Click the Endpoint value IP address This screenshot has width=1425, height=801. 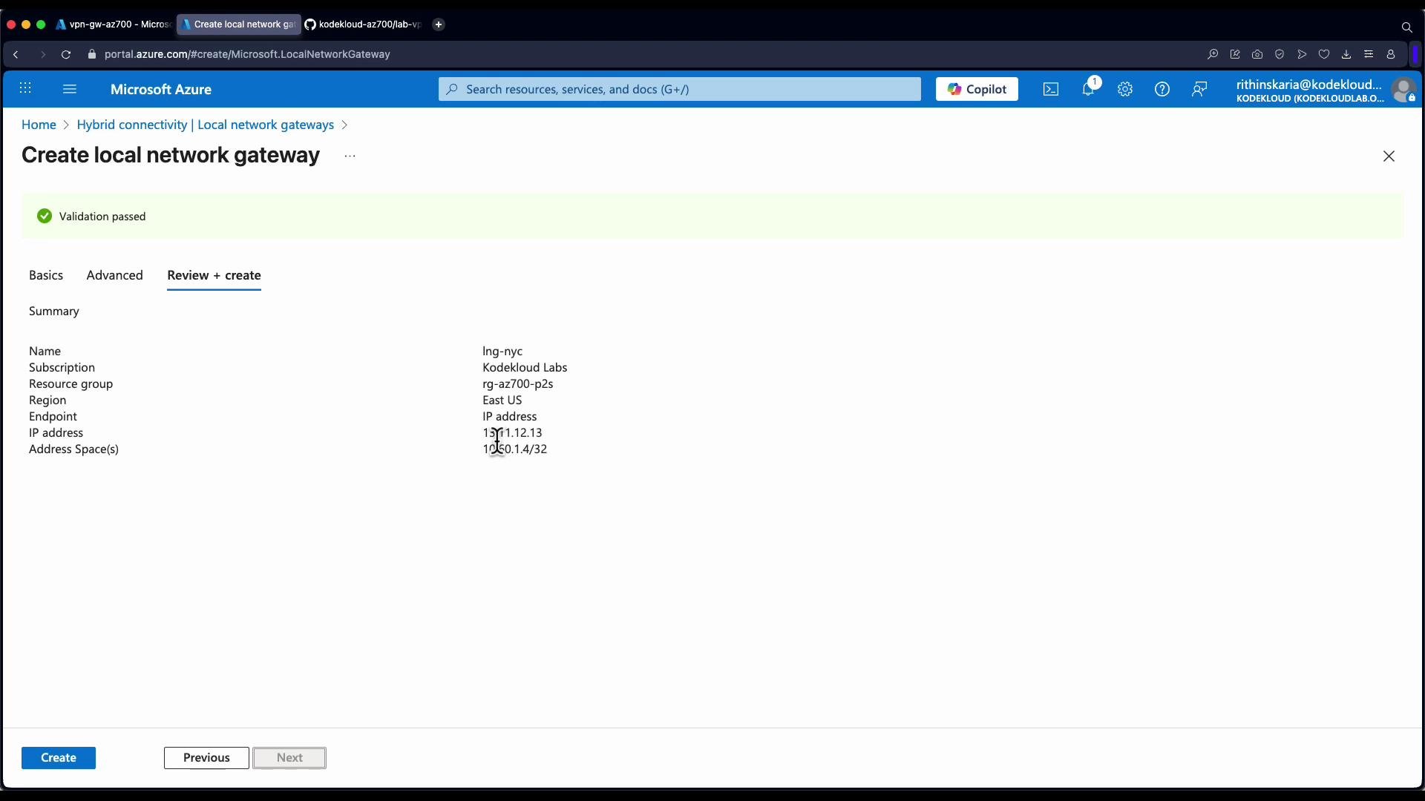[510, 417]
